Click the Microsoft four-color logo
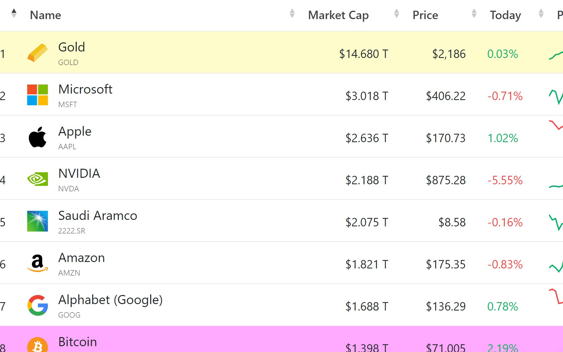 [x=38, y=95]
